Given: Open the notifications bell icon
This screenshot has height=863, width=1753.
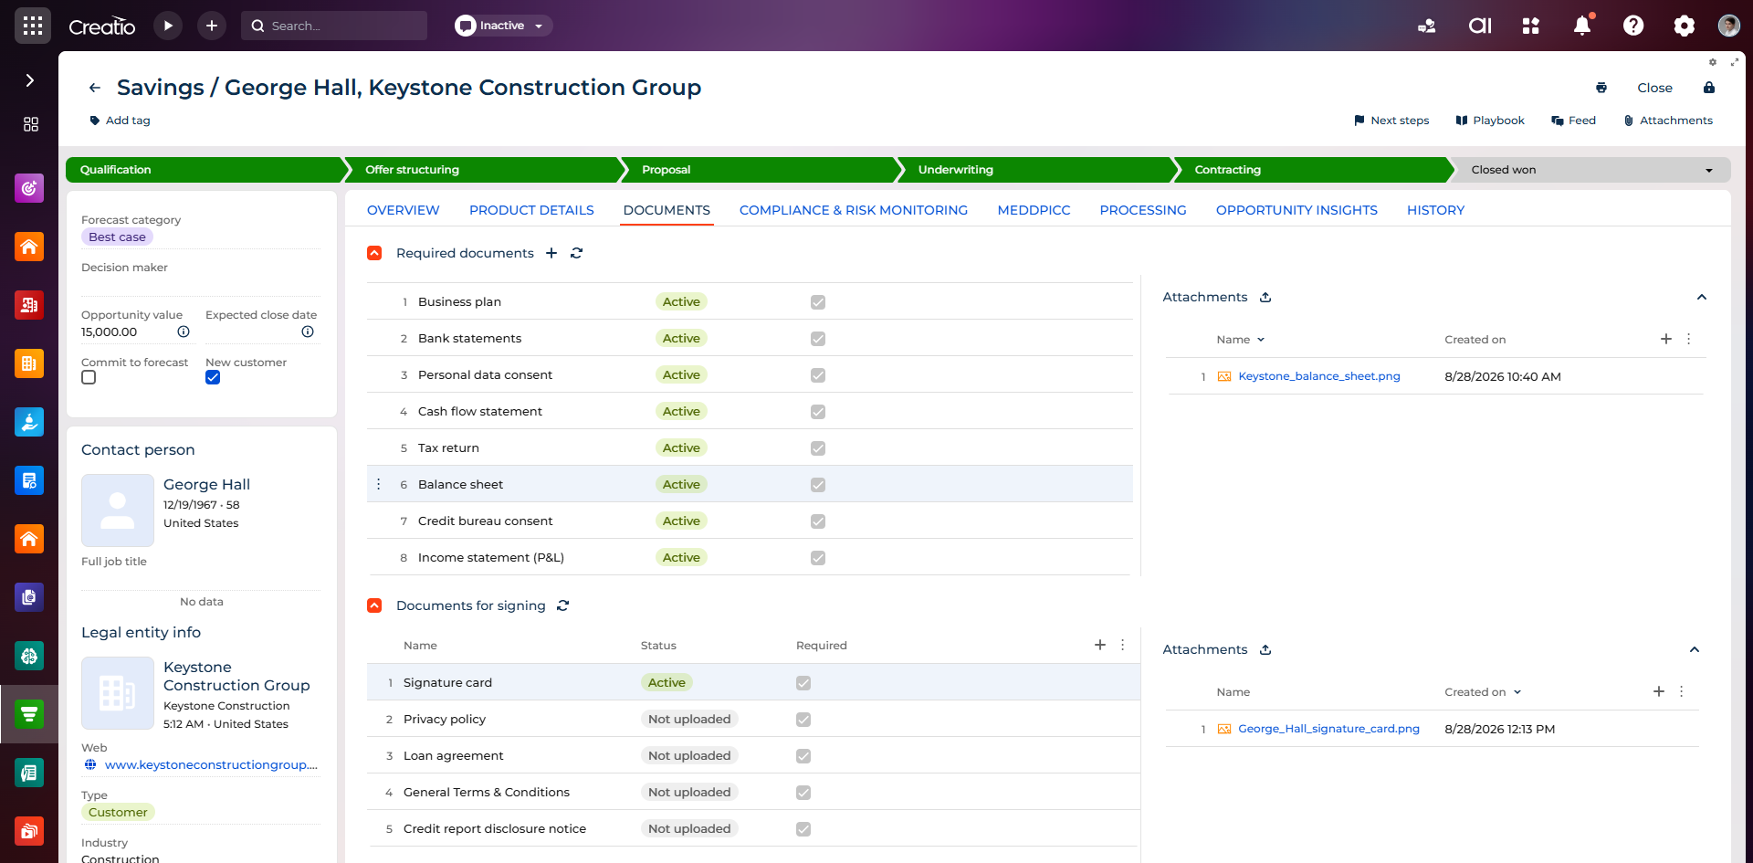Looking at the screenshot, I should (x=1582, y=26).
